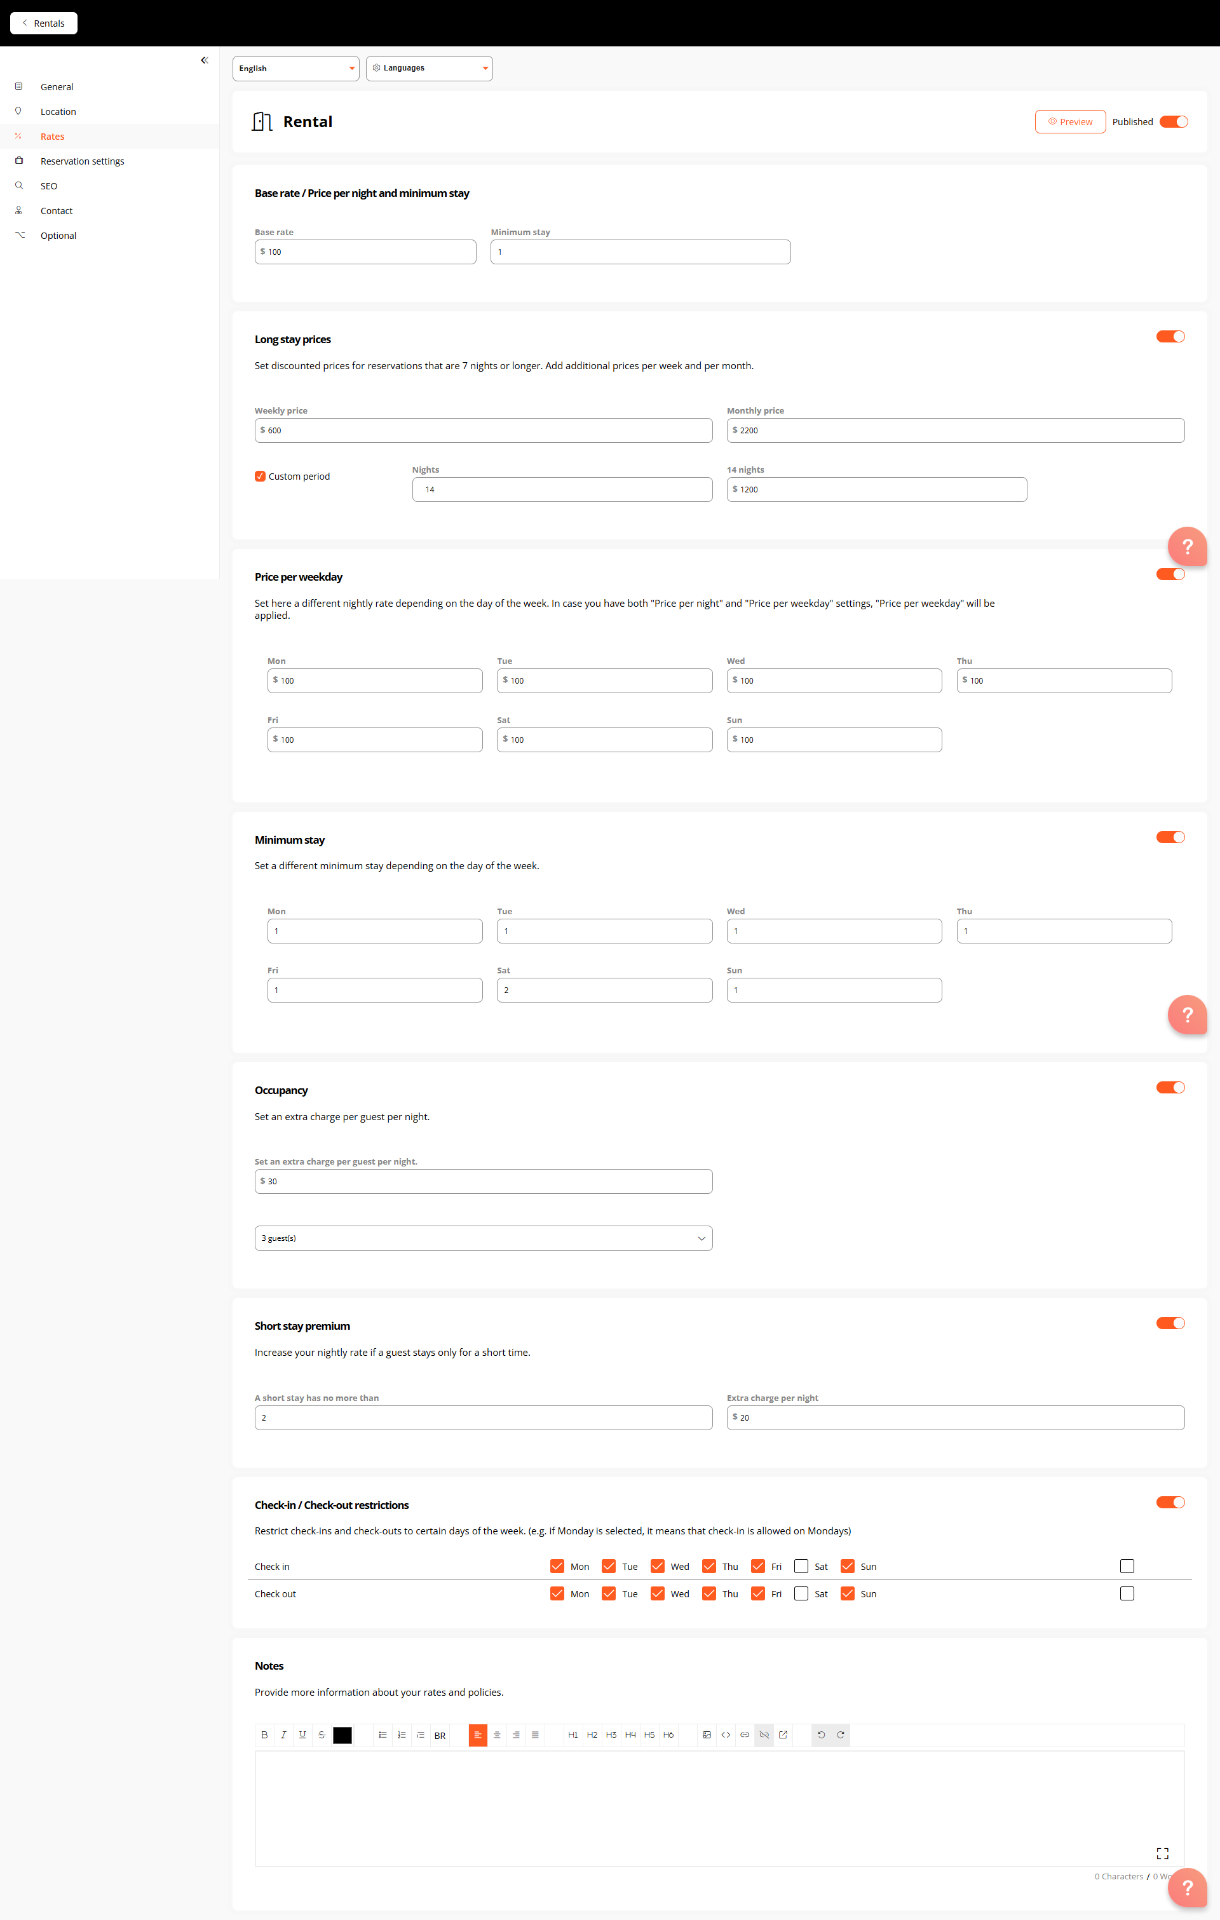The height and width of the screenshot is (1920, 1220).
Task: Disable the Price per weekday toggle
Action: [x=1170, y=574]
